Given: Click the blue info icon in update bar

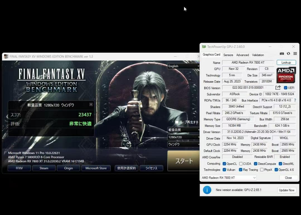Looking at the screenshot, I should coord(207,190).
